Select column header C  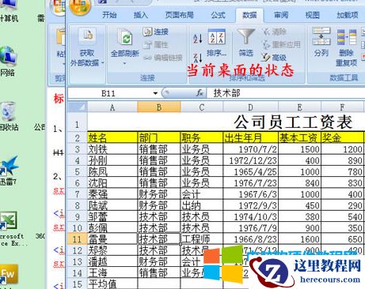click(202, 107)
